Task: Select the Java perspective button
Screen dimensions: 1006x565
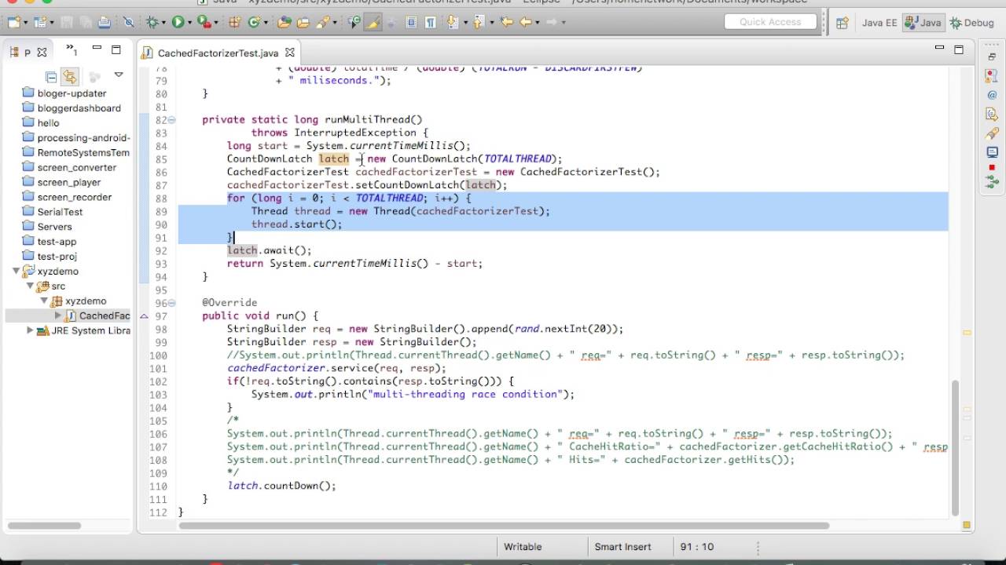Action: point(923,23)
